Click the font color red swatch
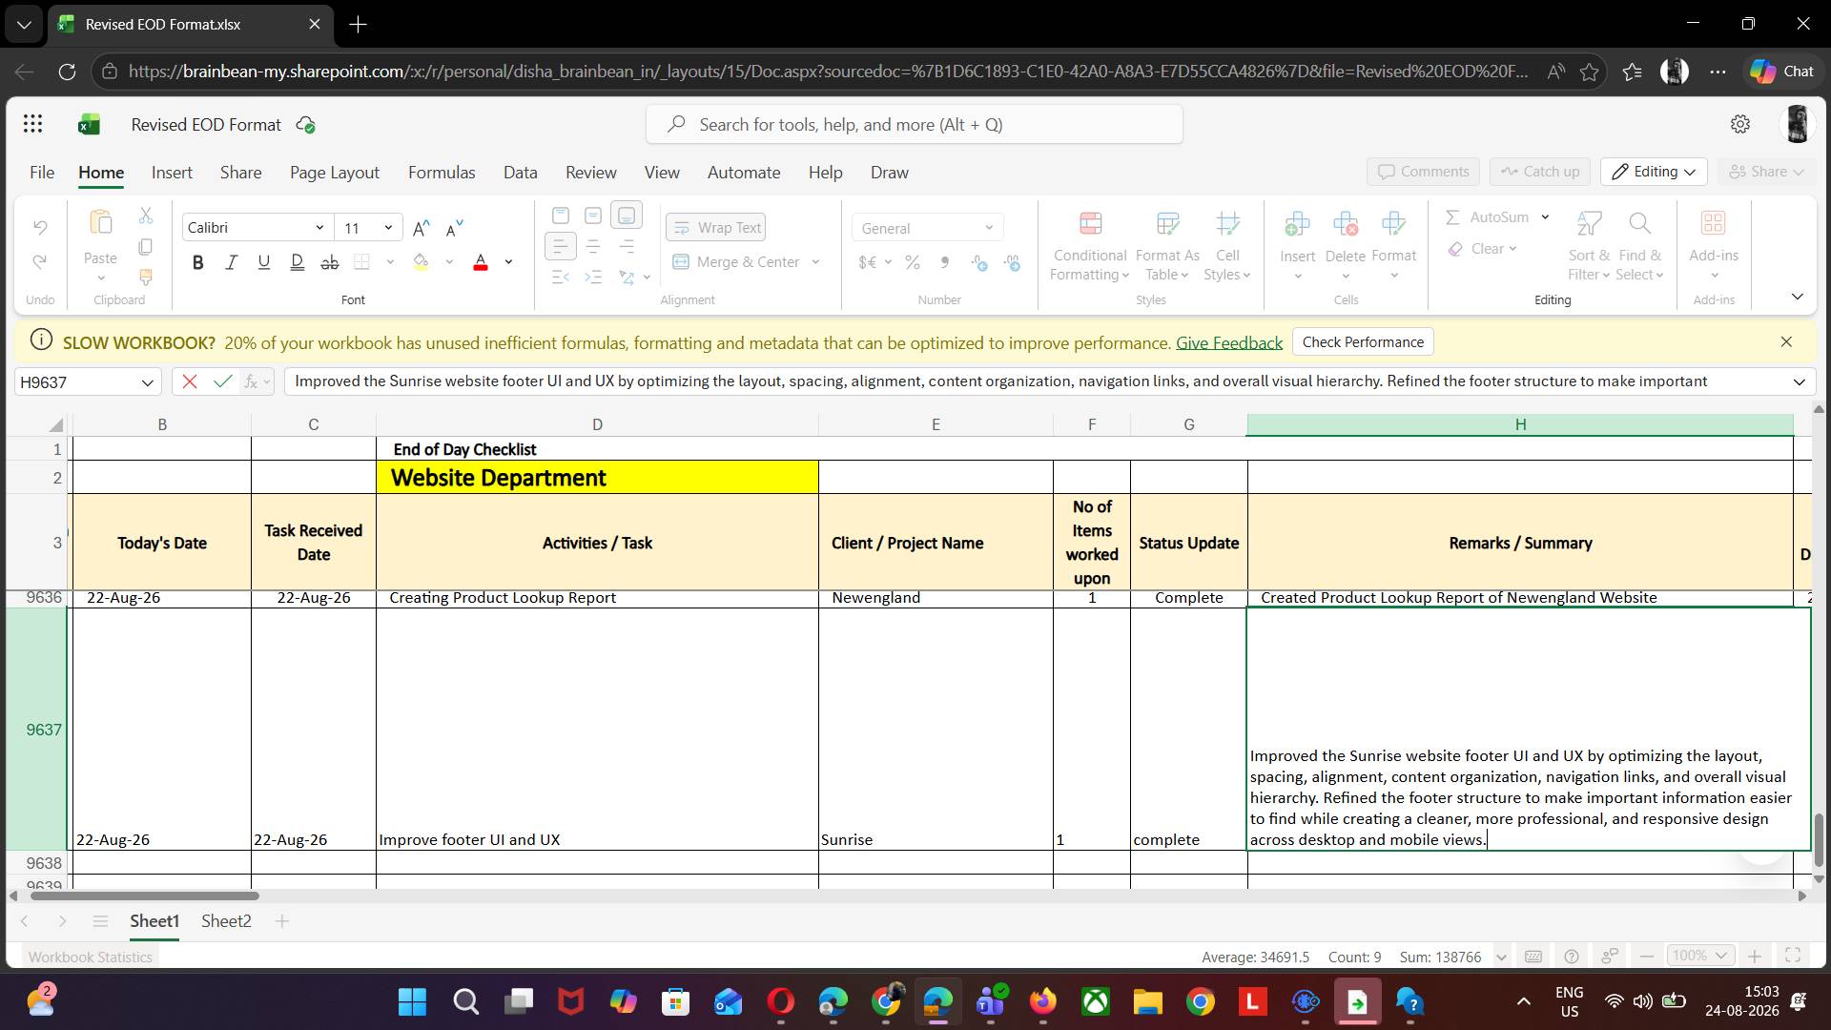 click(481, 262)
